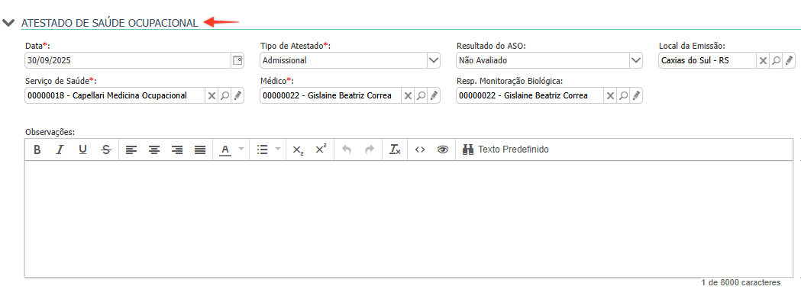Image resolution: width=801 pixels, height=296 pixels.
Task: Toggle bold formatting
Action: coord(37,150)
